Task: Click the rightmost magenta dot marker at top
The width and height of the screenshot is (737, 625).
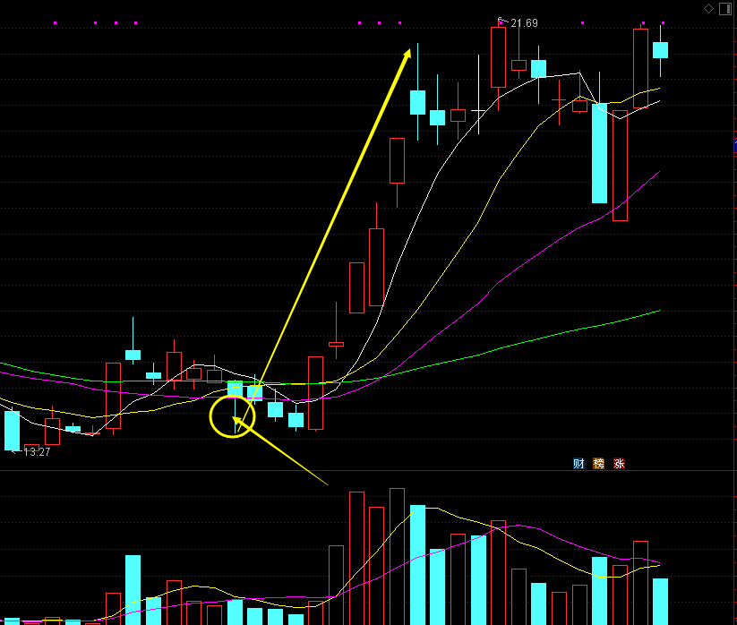Action: pos(663,22)
